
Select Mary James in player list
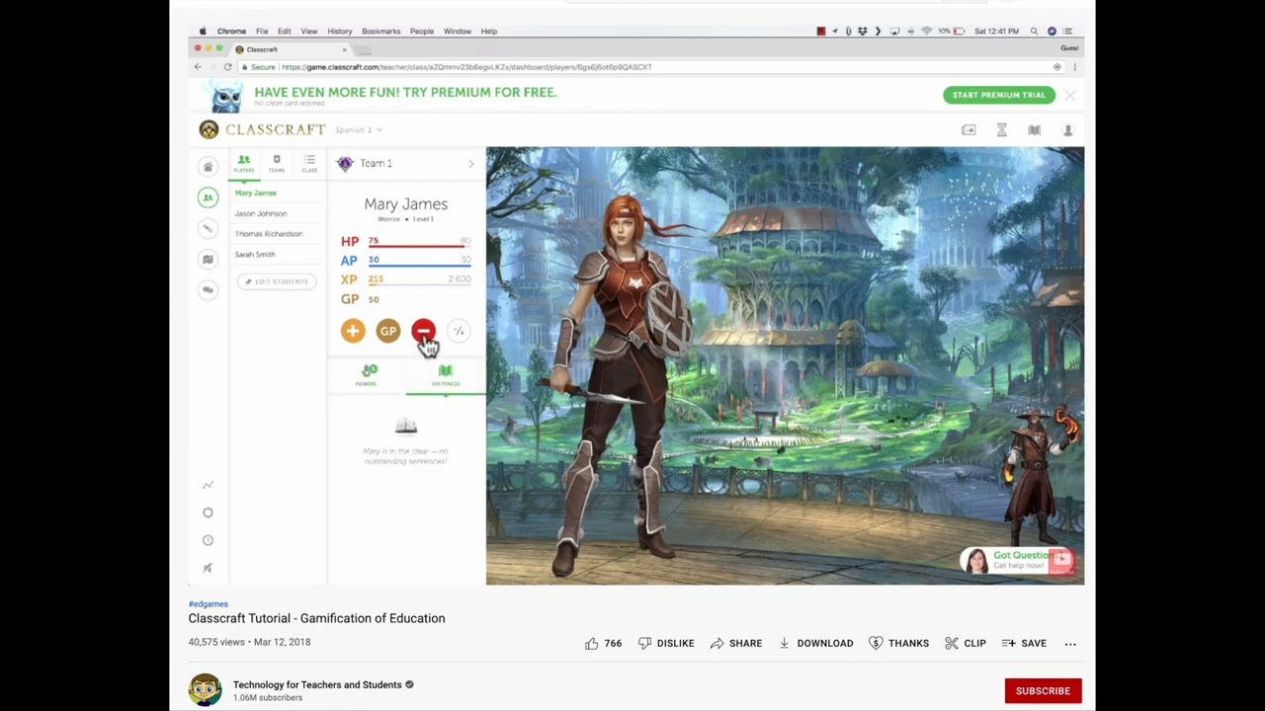point(256,194)
